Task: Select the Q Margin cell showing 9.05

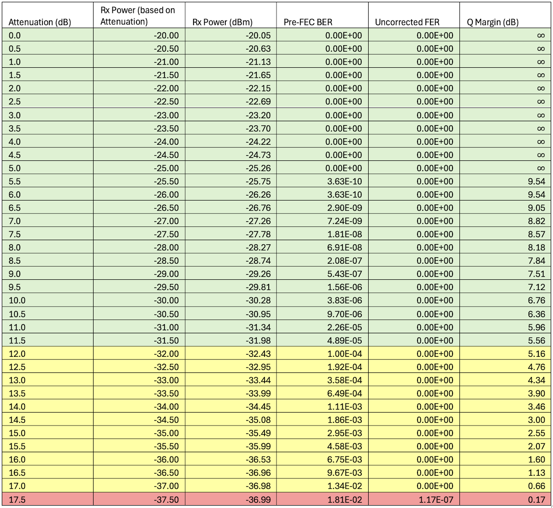Action: coord(505,208)
